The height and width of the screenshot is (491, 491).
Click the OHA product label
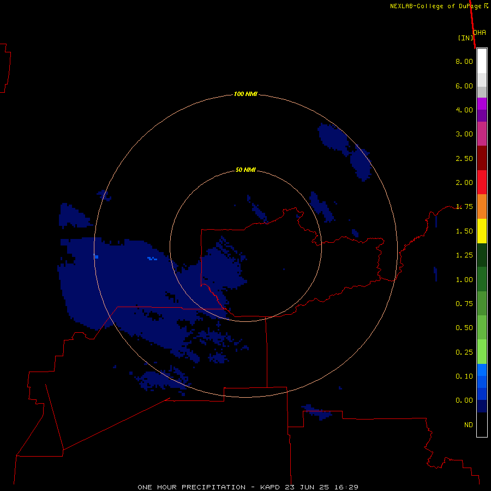click(x=480, y=33)
